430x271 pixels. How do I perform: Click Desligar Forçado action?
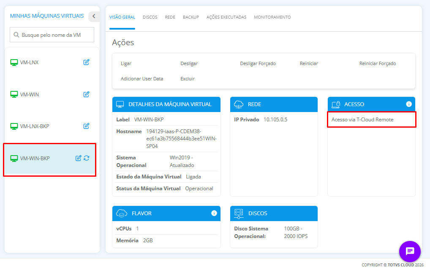tap(258, 63)
